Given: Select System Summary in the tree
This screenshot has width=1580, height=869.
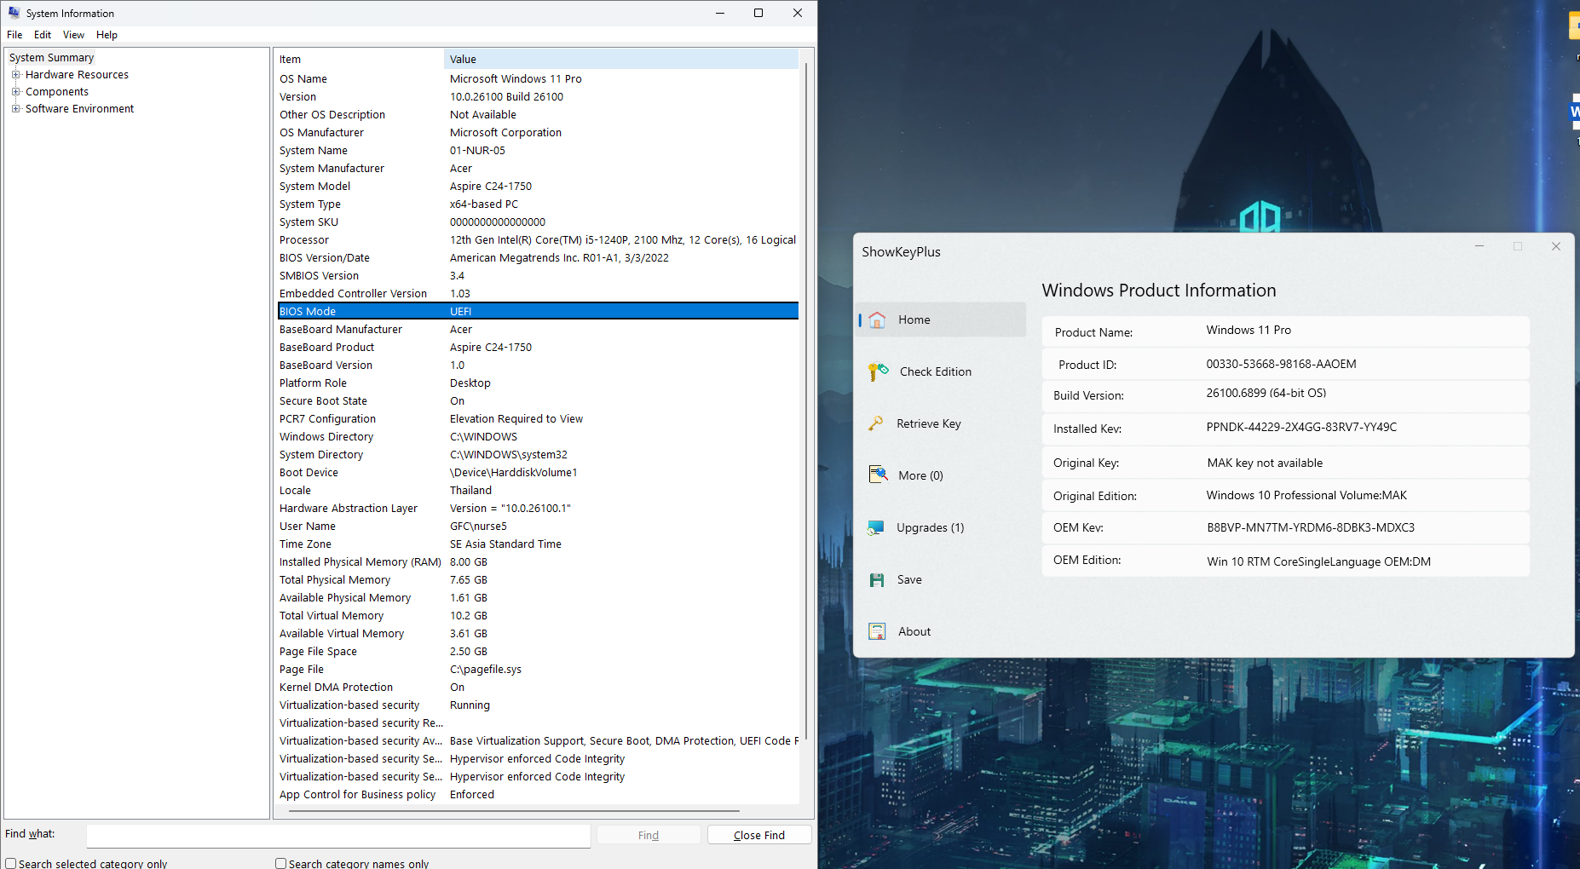Looking at the screenshot, I should 51,58.
